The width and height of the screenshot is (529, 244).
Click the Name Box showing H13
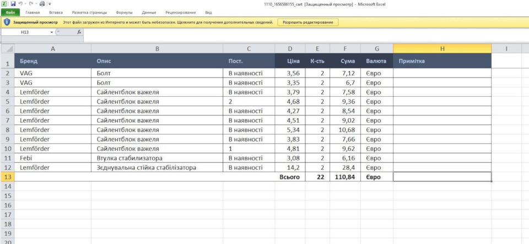click(x=25, y=32)
